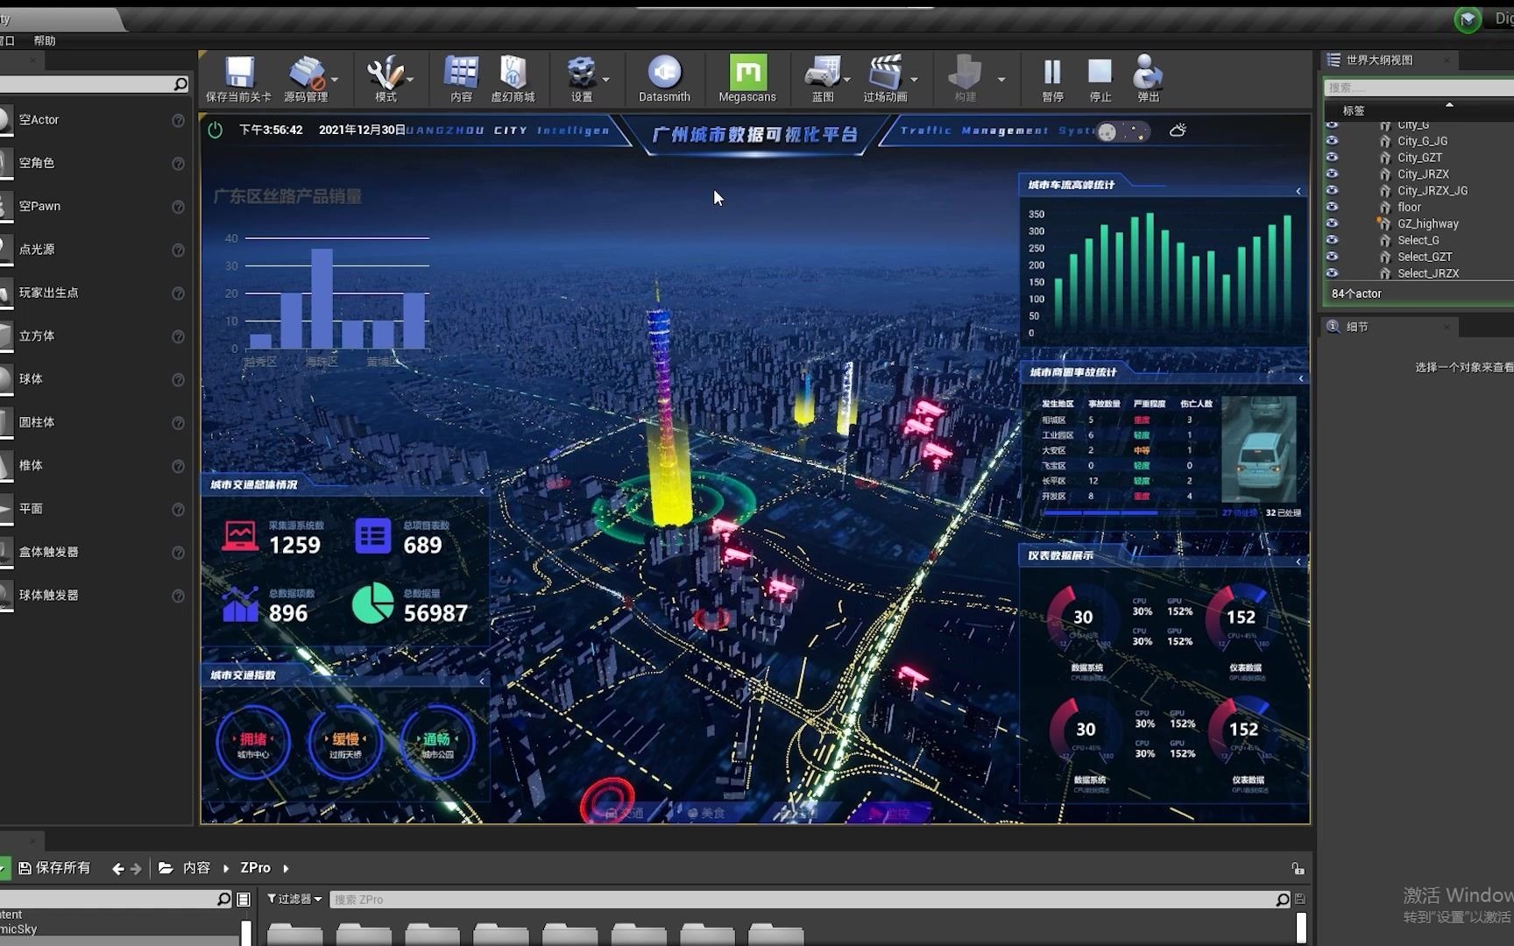
Task: Switch to the World Outliner (世界大纲视图) tab
Action: (x=1379, y=60)
